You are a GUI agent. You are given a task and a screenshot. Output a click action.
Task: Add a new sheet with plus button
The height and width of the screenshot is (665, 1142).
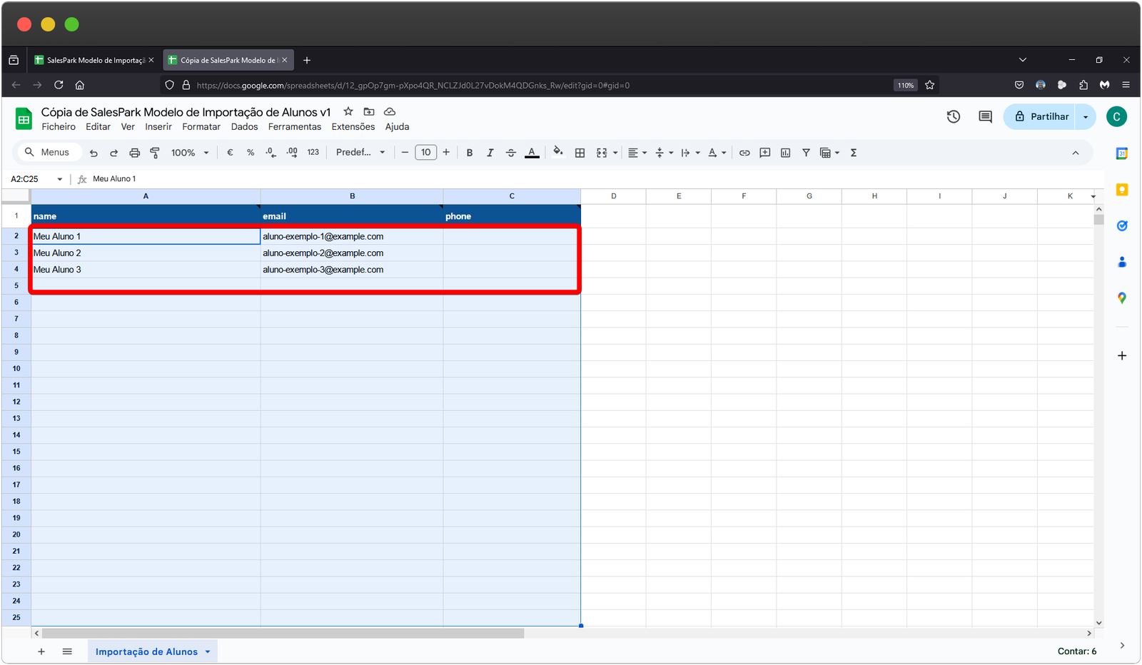(41, 651)
